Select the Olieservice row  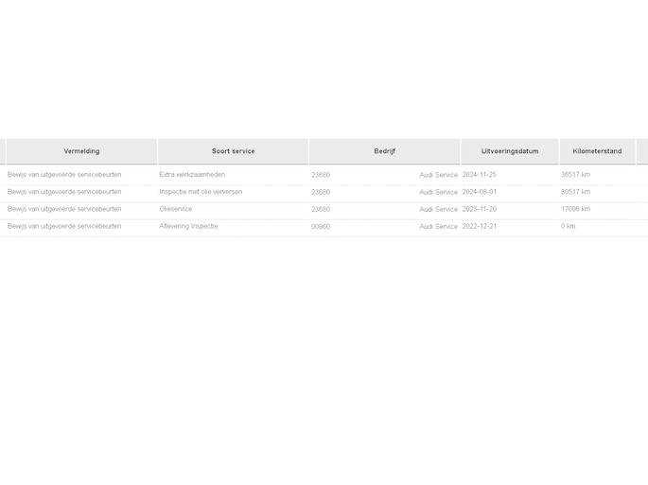click(176, 209)
